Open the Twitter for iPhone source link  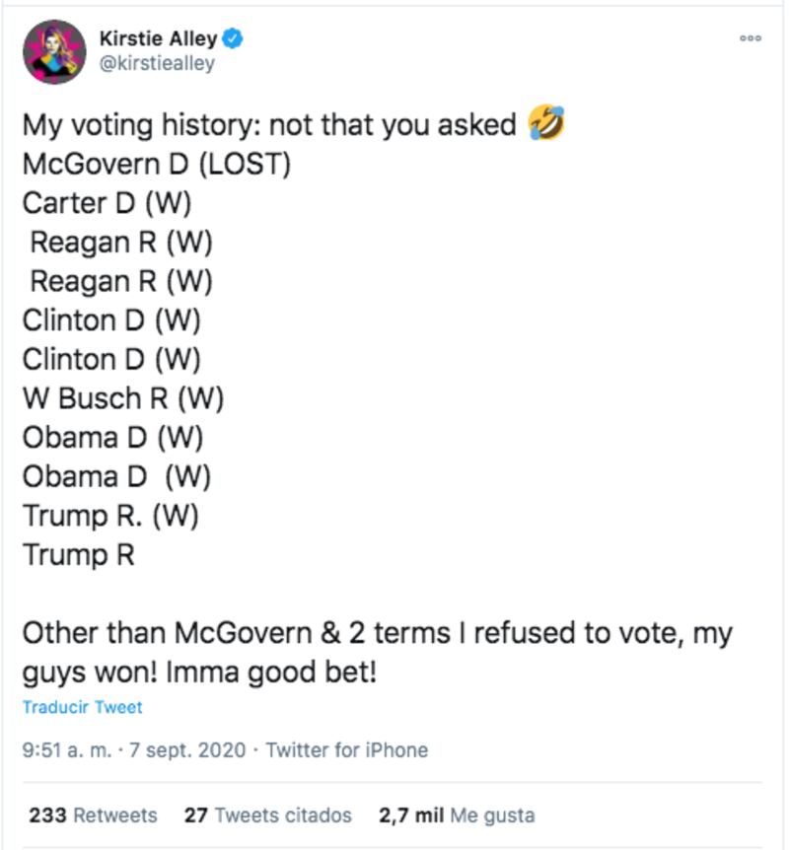click(347, 750)
